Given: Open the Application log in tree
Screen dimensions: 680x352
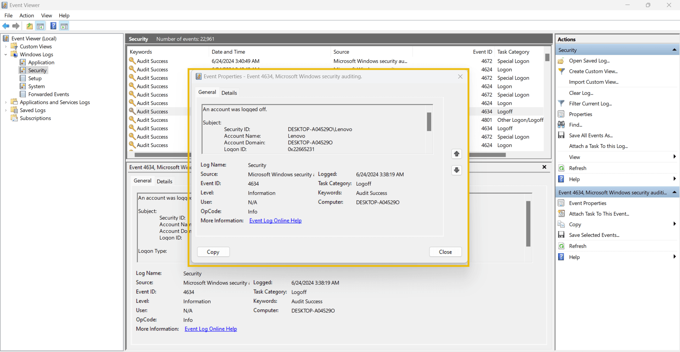Looking at the screenshot, I should [41, 62].
